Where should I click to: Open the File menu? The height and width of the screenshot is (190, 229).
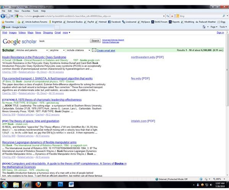[3, 11]
